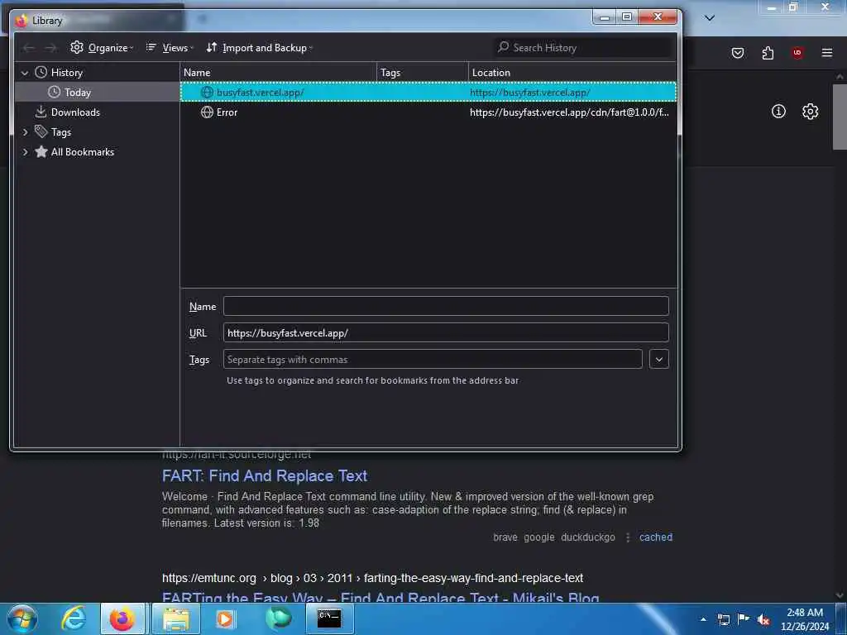Click the Action Center flag tray icon
847x635 pixels.
(744, 619)
